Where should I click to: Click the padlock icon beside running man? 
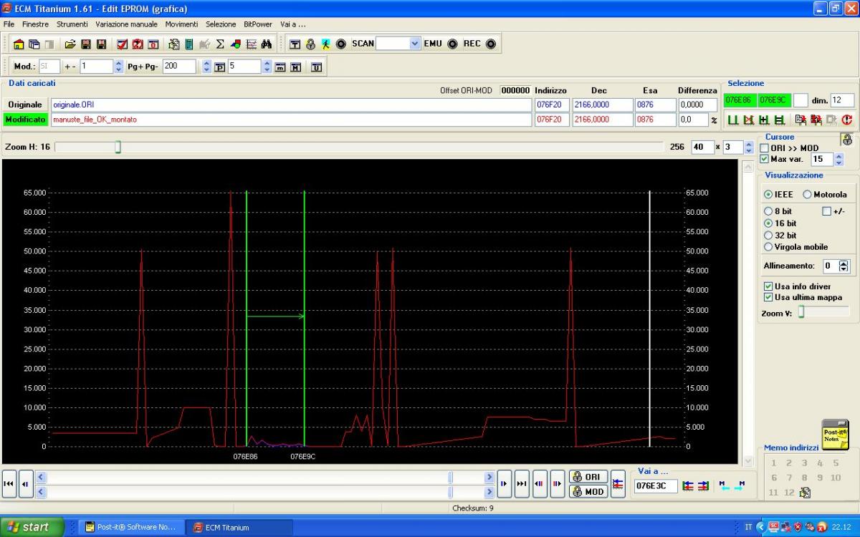pyautogui.click(x=310, y=44)
